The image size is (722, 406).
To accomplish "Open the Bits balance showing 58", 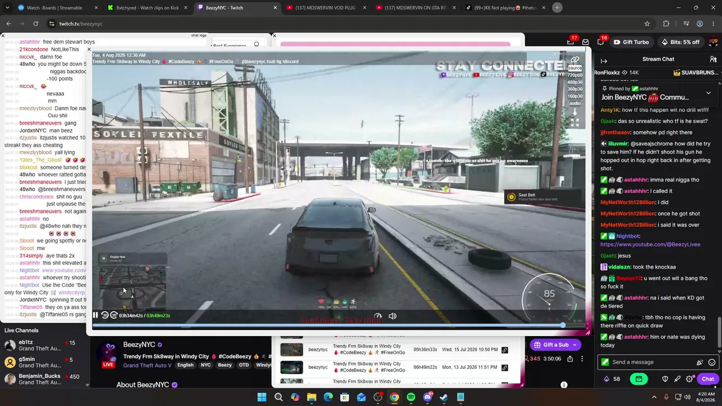I will click(611, 379).
